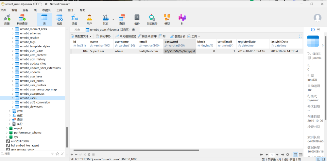Screen dimensions: 327x161
Task: Click the favorites star icon below tree
Action: [57, 153]
